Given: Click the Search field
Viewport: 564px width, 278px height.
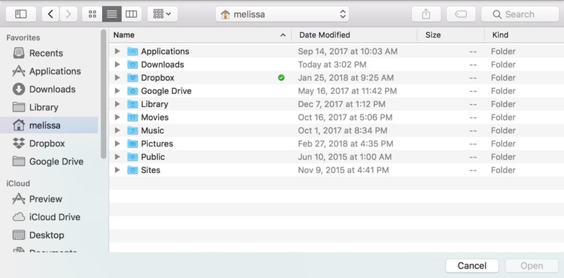Looking at the screenshot, I should coord(520,14).
